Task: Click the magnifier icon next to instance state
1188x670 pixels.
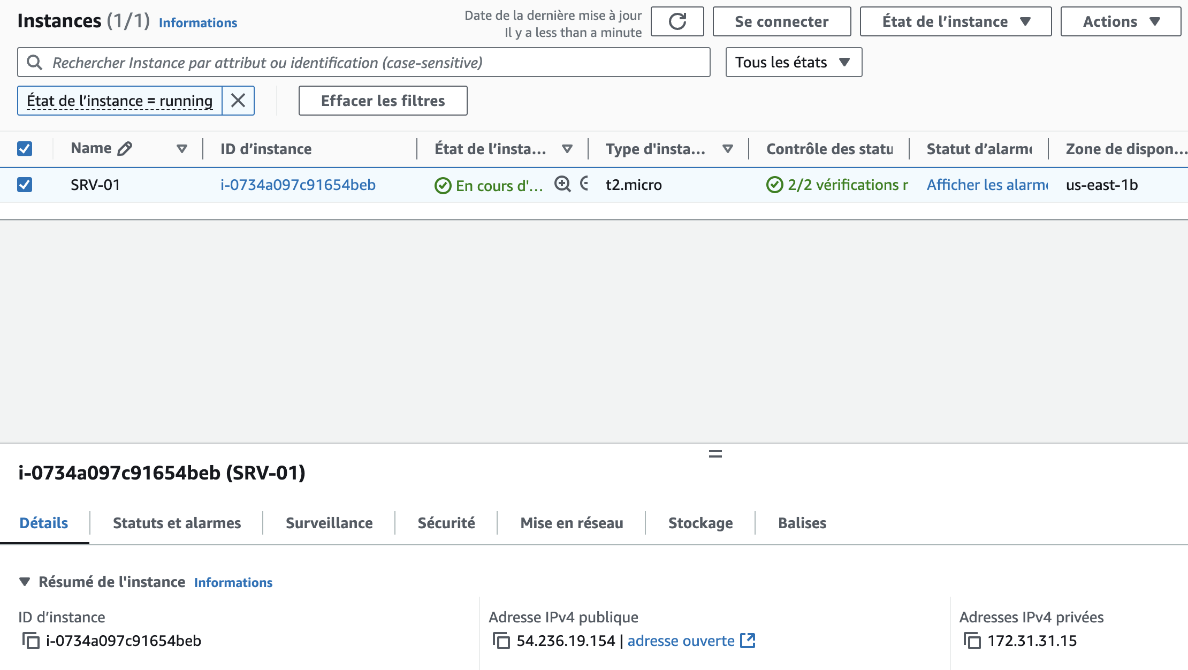Action: click(561, 185)
